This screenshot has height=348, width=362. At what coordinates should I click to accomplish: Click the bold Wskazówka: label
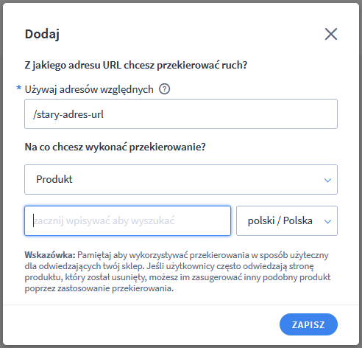click(50, 255)
